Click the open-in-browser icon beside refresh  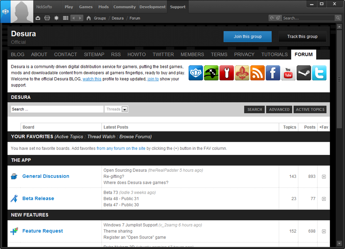point(278,18)
